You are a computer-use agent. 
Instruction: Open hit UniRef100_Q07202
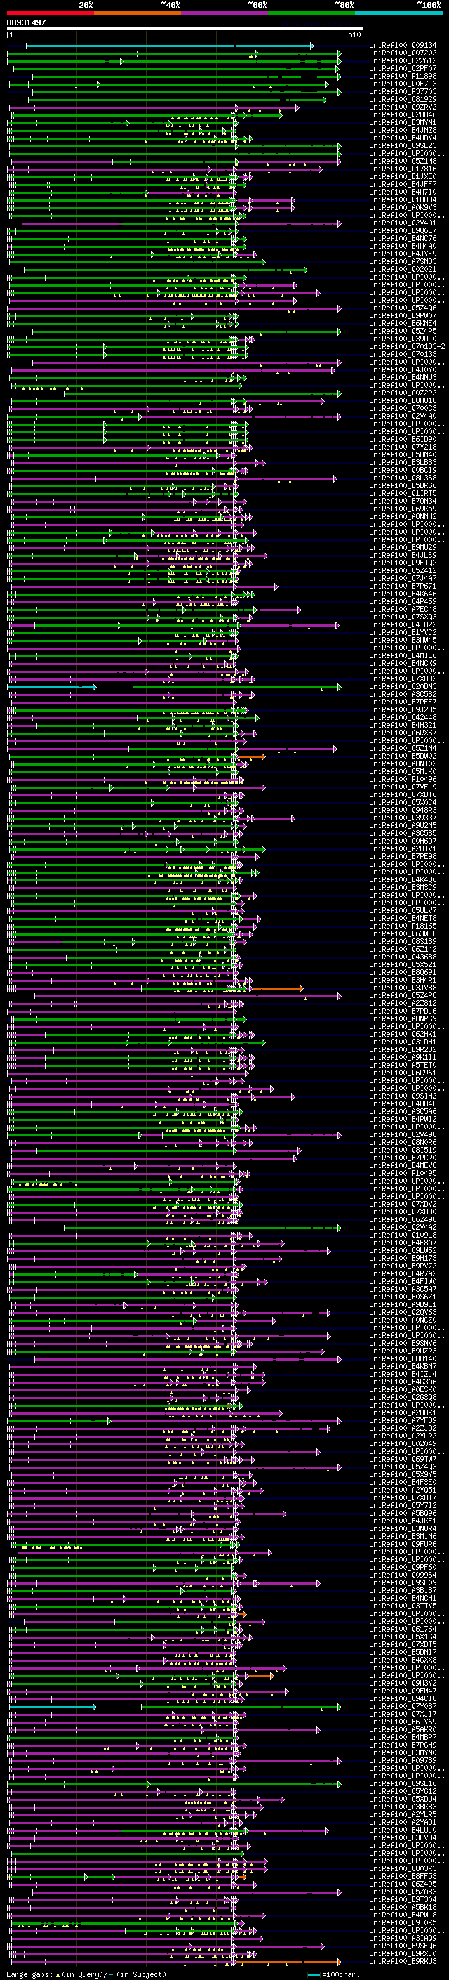[402, 54]
